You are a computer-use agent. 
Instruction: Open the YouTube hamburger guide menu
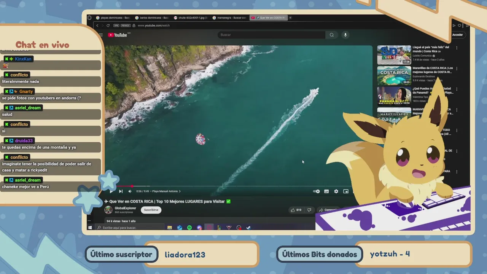click(101, 35)
